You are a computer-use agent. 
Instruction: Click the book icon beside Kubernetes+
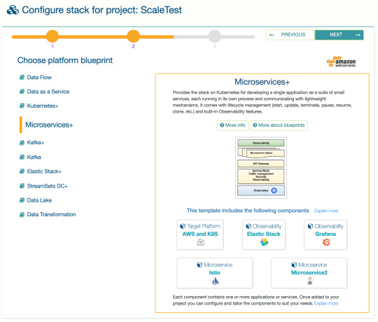22,106
